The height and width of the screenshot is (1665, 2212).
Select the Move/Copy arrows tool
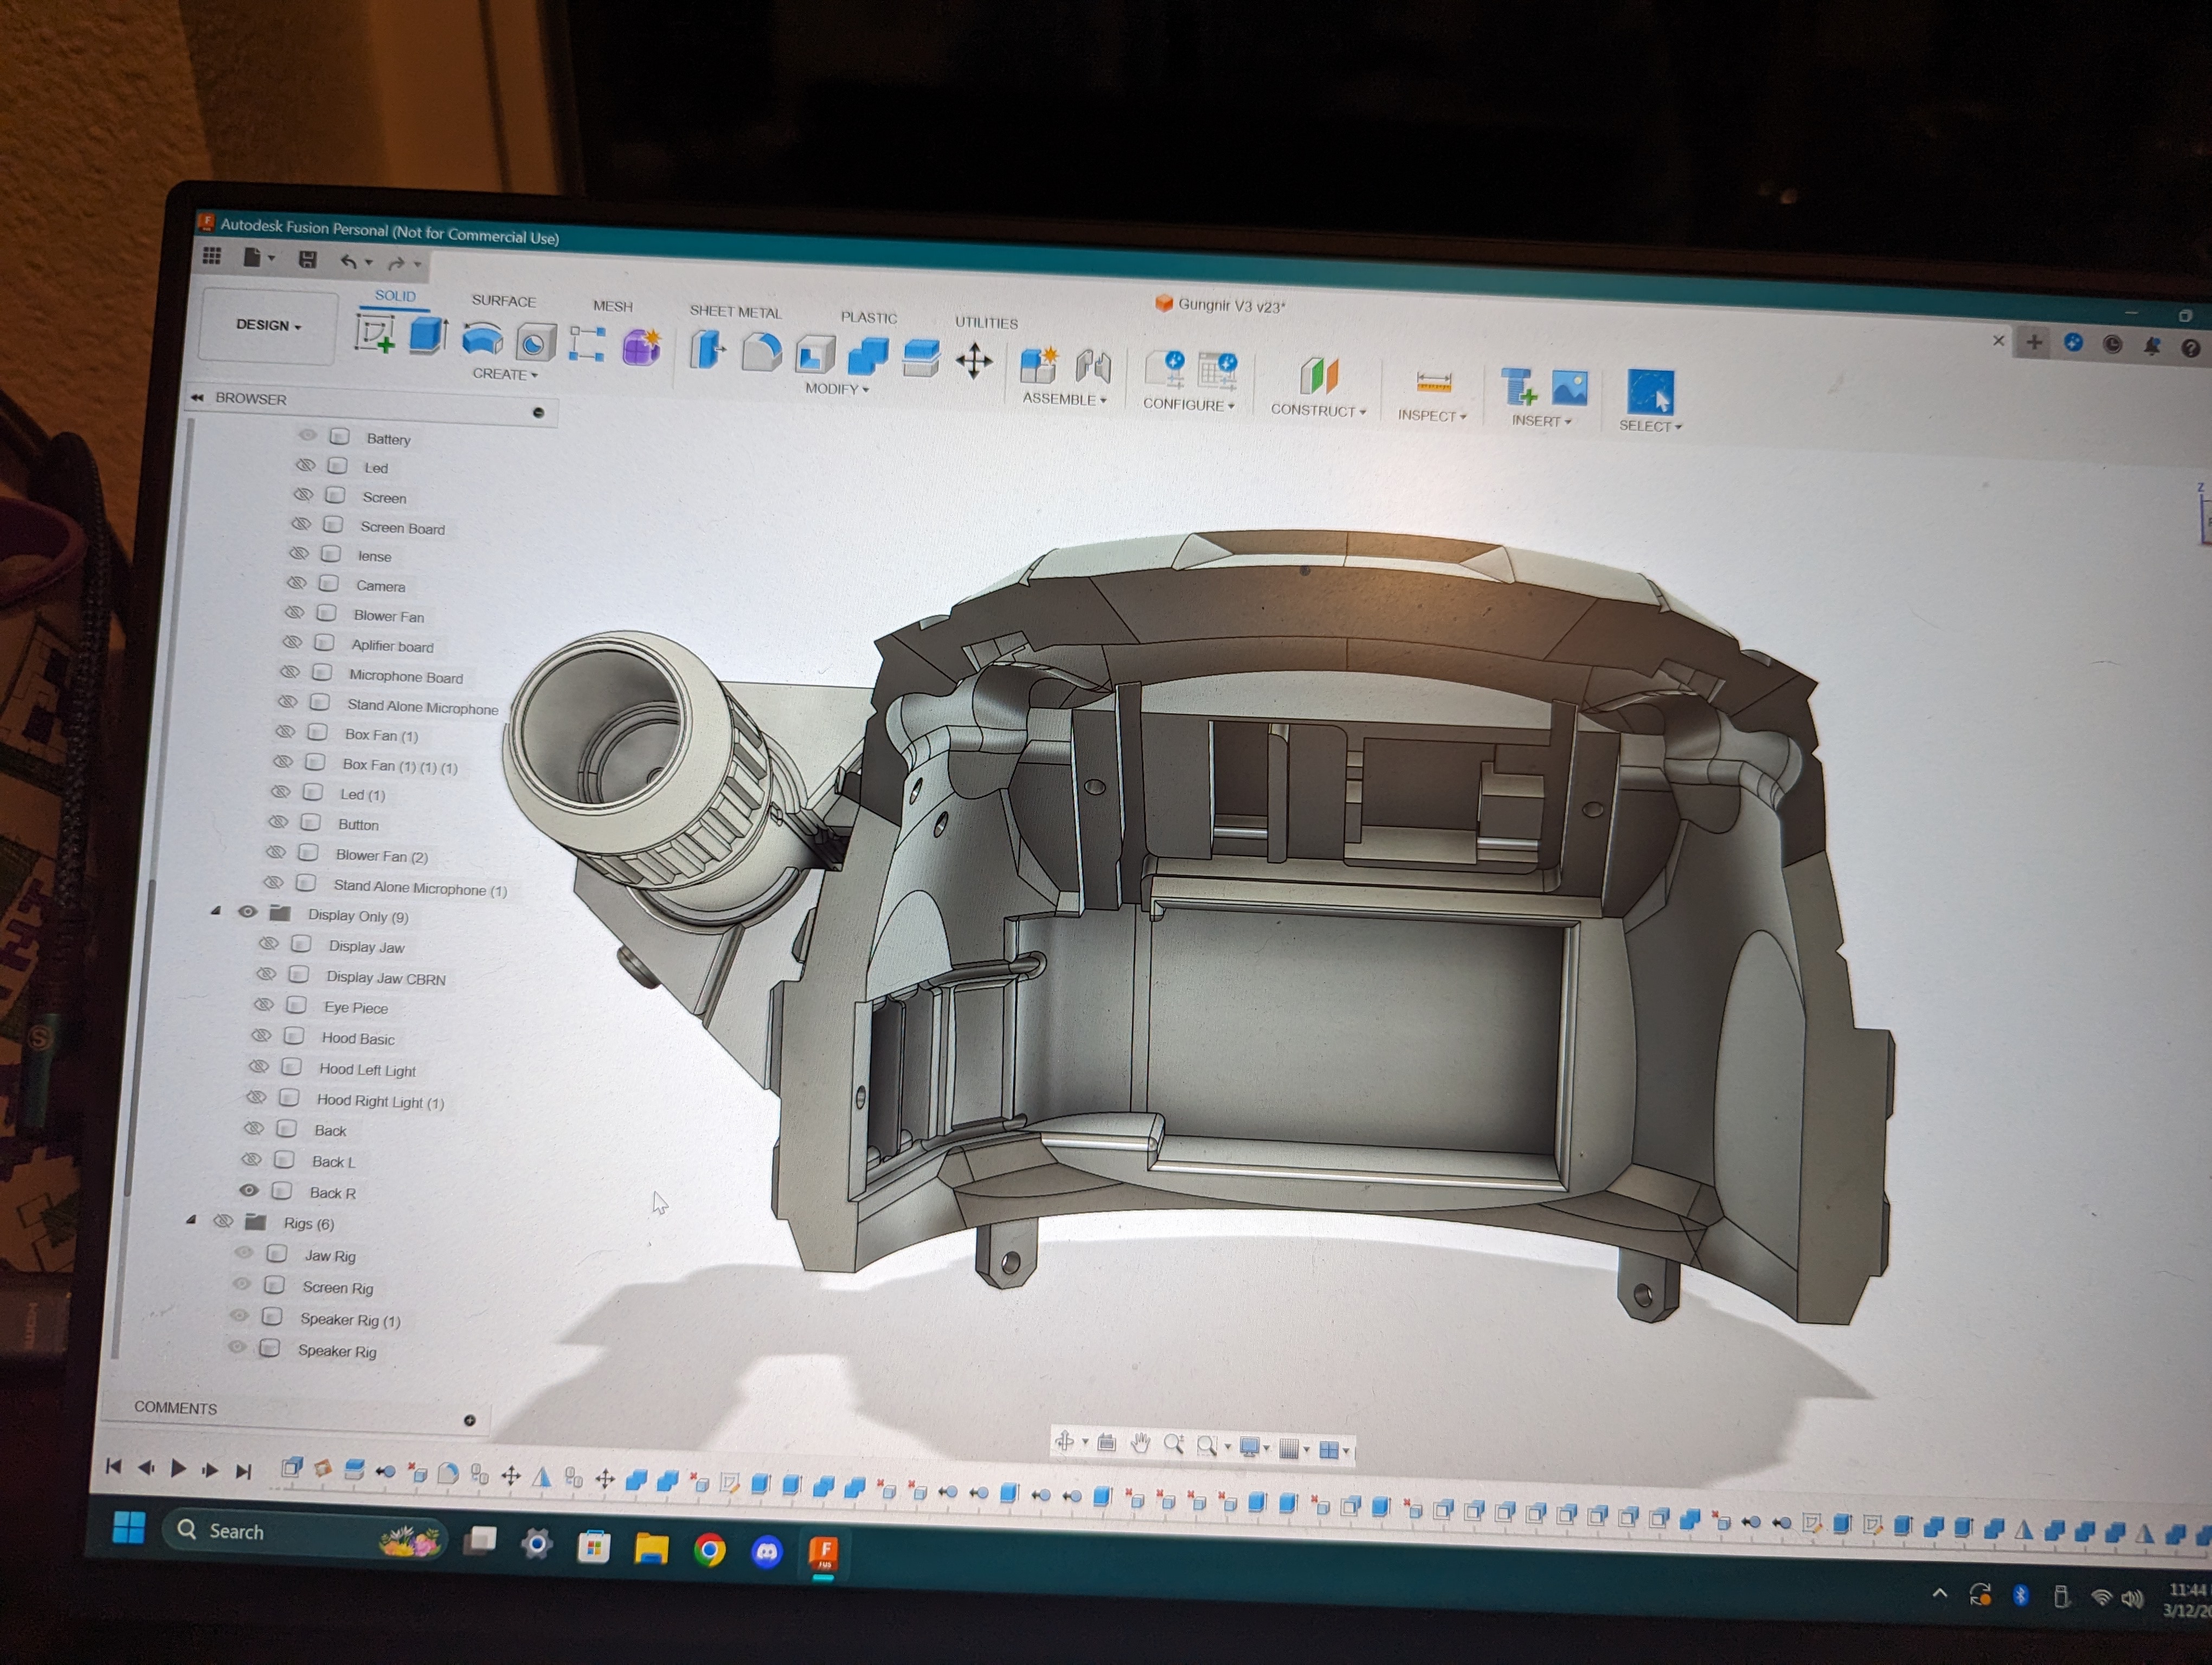[974, 361]
